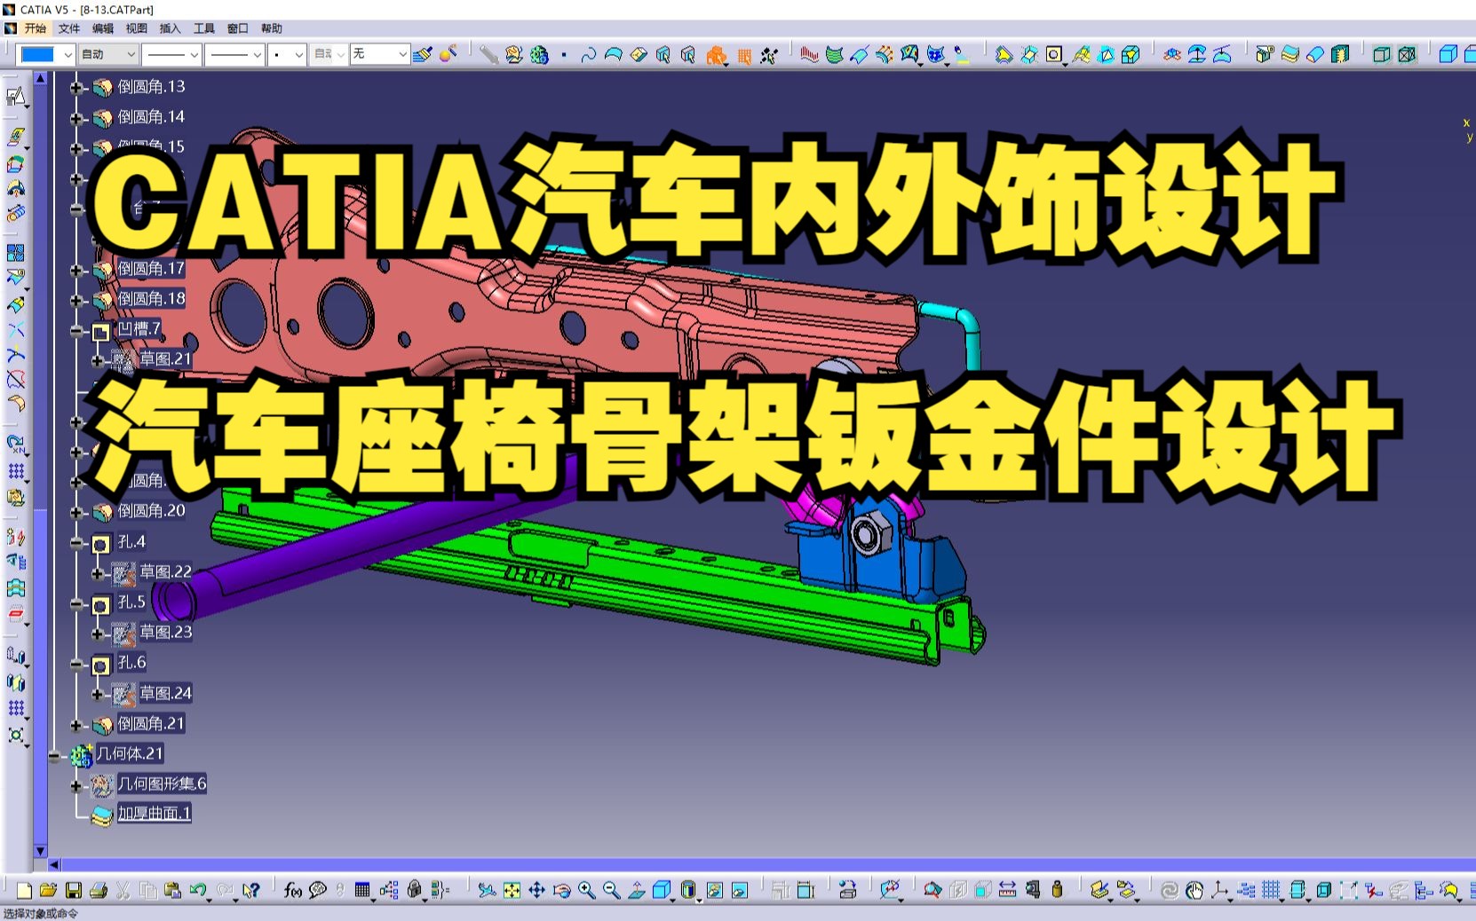
Task: Click the Print icon
Action: pos(99,890)
